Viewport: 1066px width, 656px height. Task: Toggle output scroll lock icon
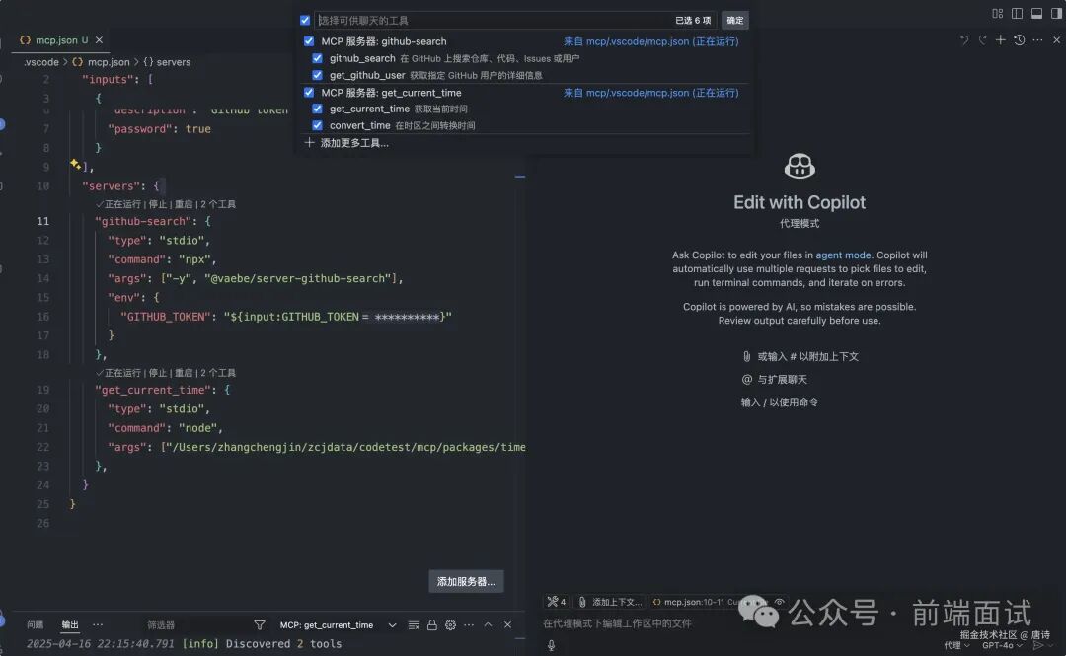pyautogui.click(x=431, y=624)
